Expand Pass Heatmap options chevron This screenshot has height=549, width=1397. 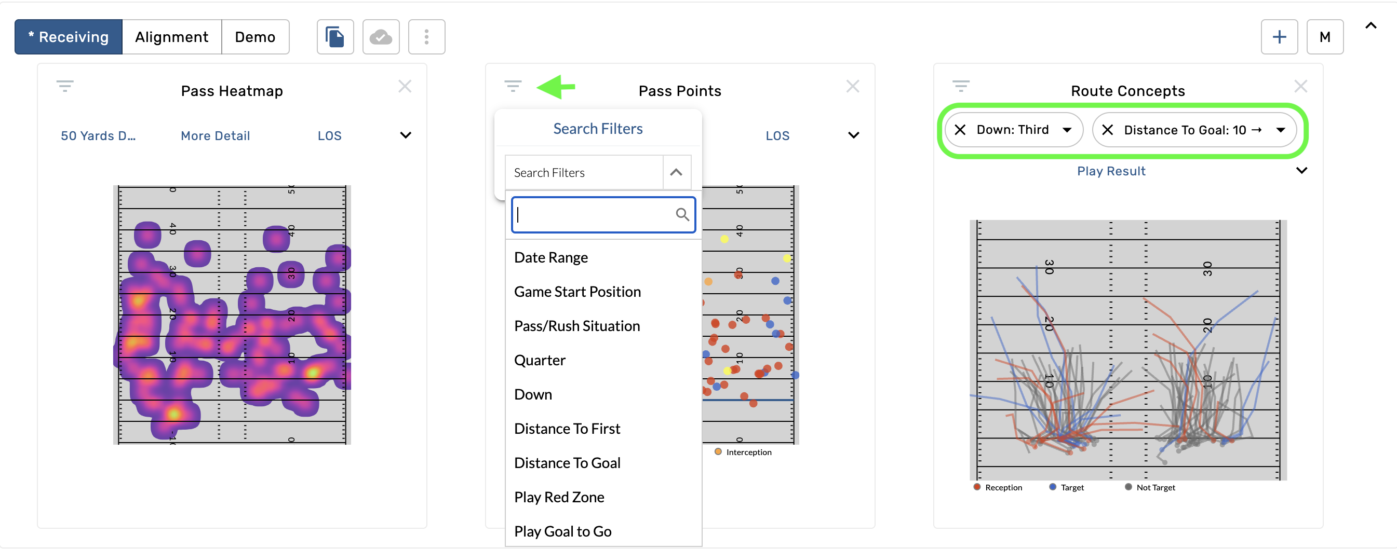(x=405, y=135)
